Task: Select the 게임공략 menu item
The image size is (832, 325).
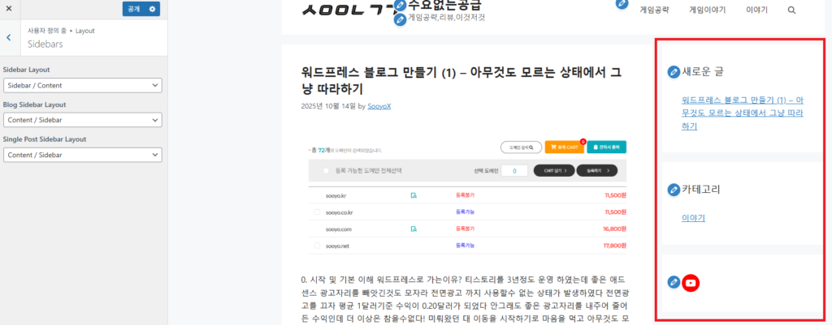Action: coord(655,11)
